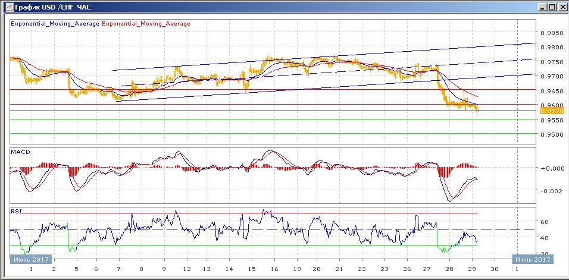The image size is (569, 280).
Task: Click the 0.9550 price axis label
Action: pyautogui.click(x=551, y=119)
